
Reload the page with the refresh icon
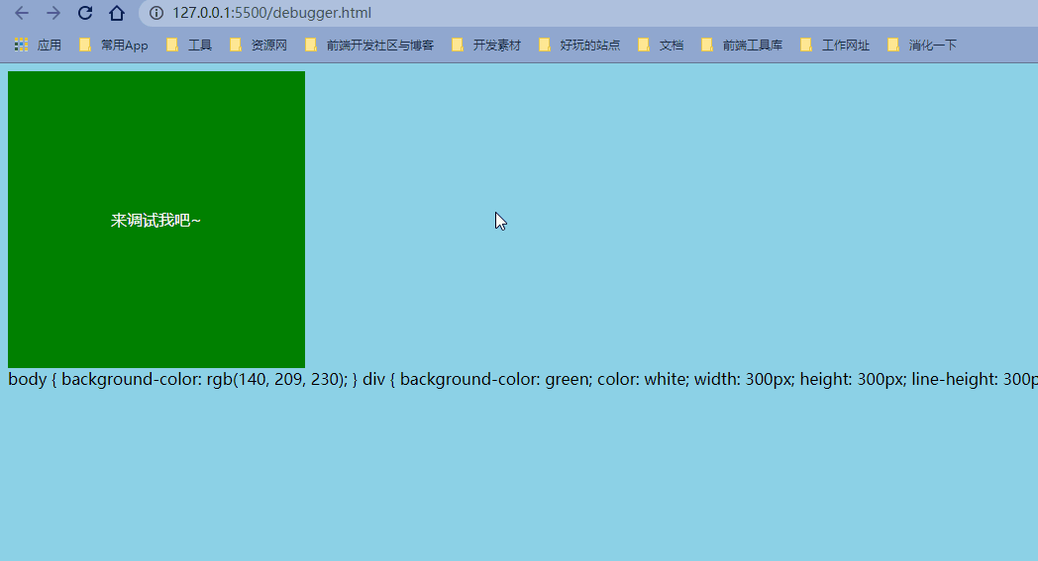point(85,13)
